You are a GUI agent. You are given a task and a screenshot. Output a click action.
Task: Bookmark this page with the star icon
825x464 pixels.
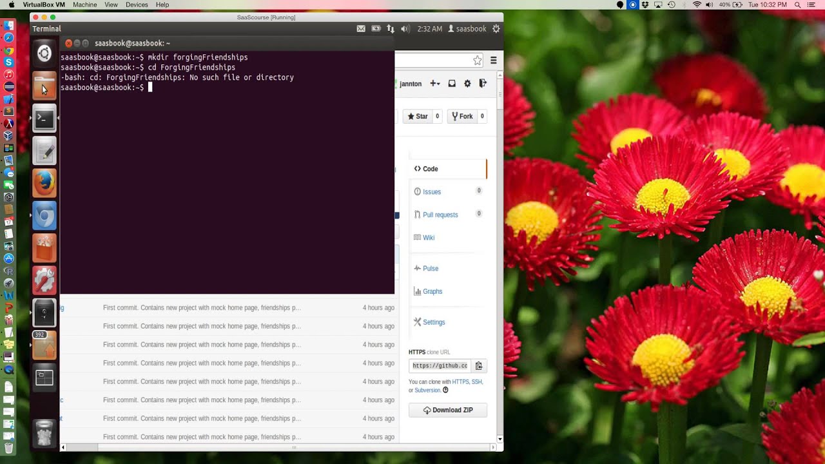(478, 60)
